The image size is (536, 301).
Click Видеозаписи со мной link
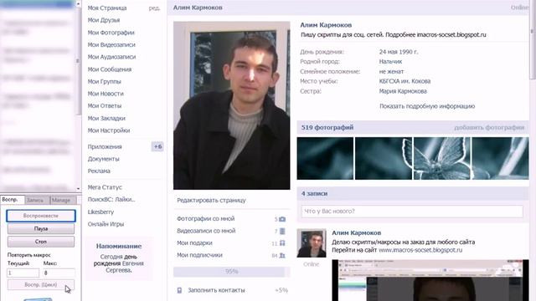pos(206,231)
